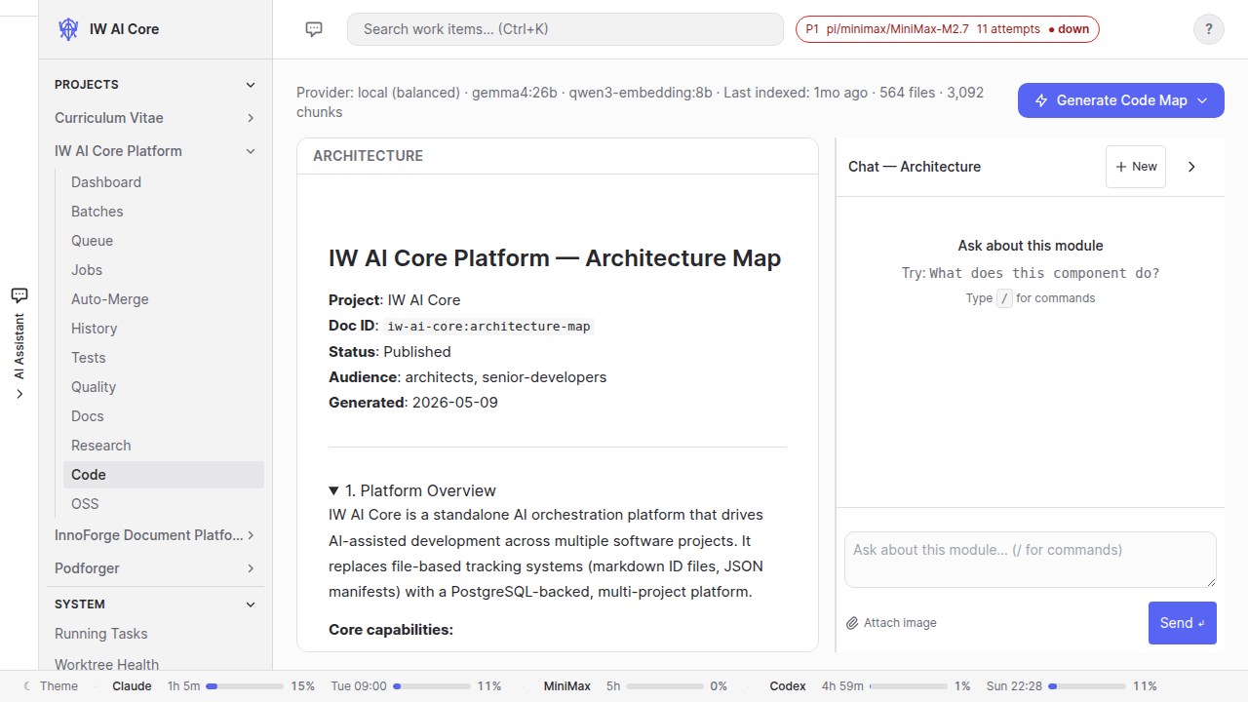Viewport: 1248px width, 702px height.
Task: Open the help question mark button
Action: coord(1209,29)
